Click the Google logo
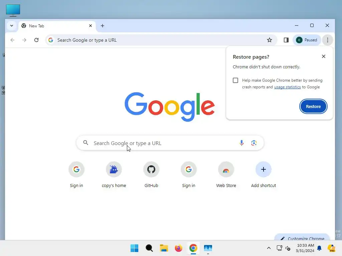Viewport: 342px width, 256px height. click(170, 107)
